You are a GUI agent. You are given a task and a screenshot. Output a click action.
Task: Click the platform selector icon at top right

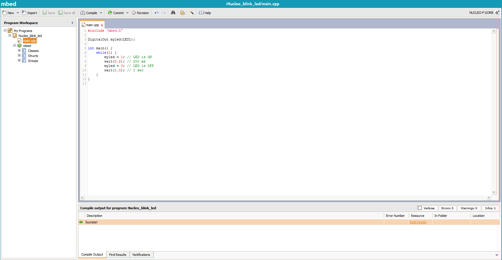click(497, 13)
